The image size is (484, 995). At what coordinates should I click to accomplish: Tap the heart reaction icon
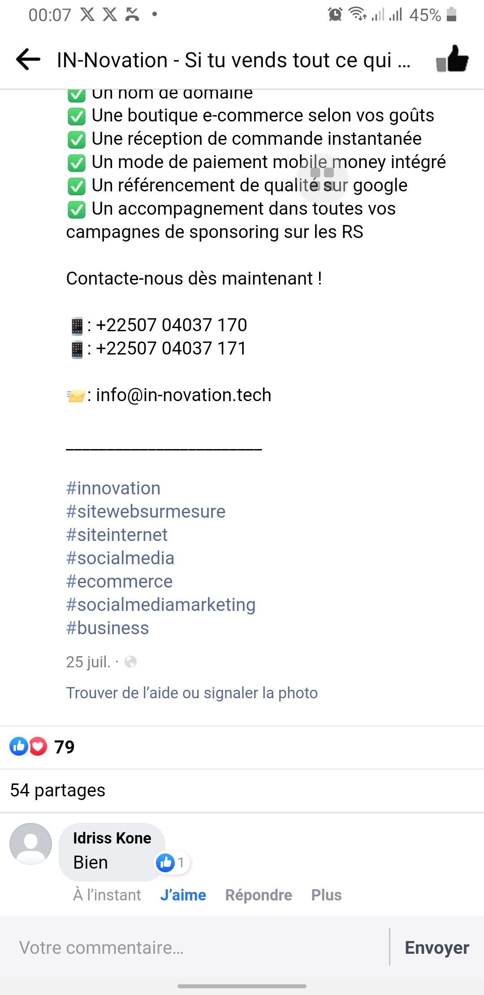coord(39,747)
